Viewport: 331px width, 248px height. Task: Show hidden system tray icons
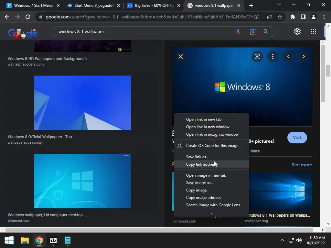[x=282, y=240]
